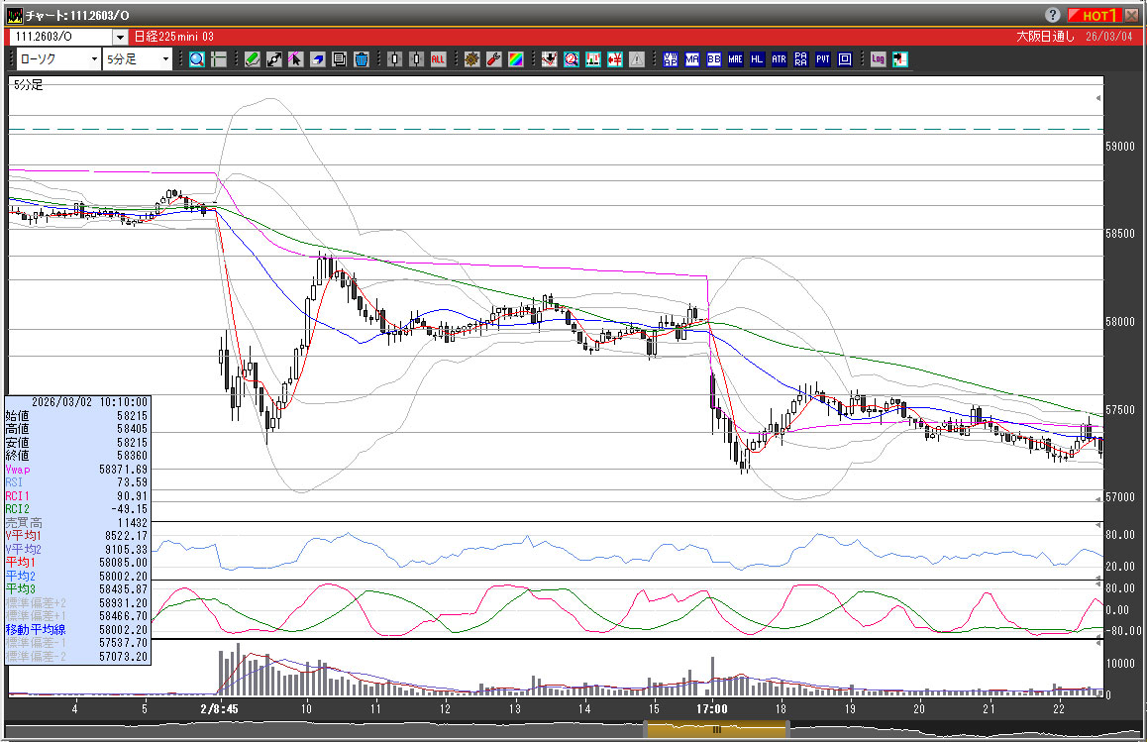Open the ローソク chart type dropdown
The width and height of the screenshot is (1147, 742).
point(94,59)
